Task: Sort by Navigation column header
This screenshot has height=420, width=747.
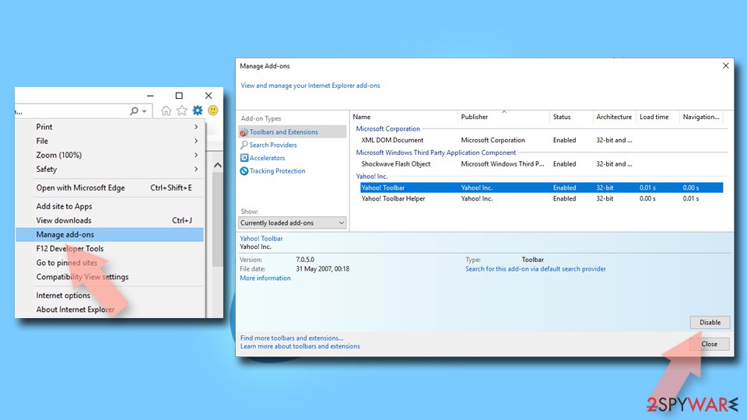Action: pos(701,117)
